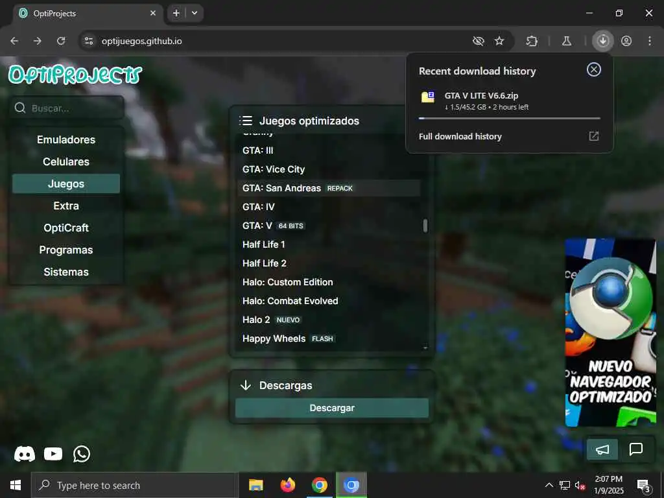Close the OptiProjects tab
This screenshot has width=664, height=498.
point(153,13)
